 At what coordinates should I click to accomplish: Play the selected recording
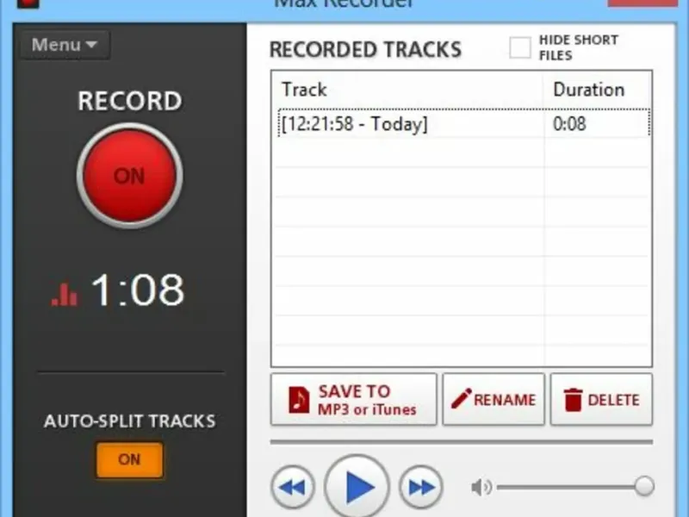(357, 487)
